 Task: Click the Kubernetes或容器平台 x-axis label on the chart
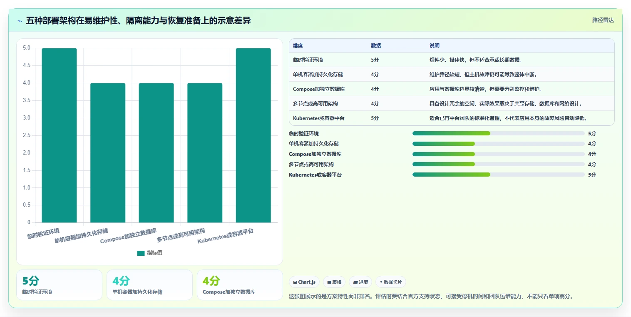pos(225,236)
